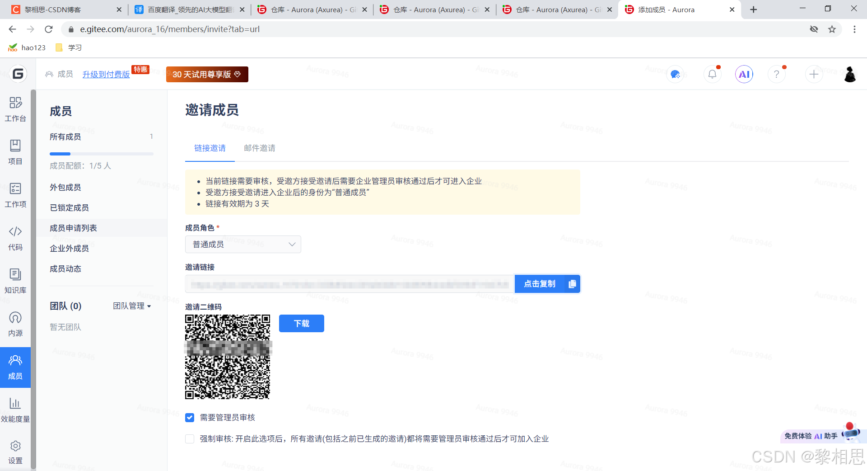Open the AI assistant icon in header
This screenshot has height=471, width=867.
point(744,74)
